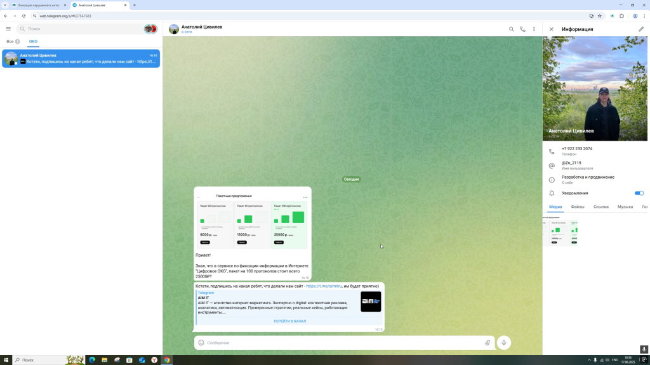
Task: Click the pencil edit contact icon
Action: pyautogui.click(x=640, y=29)
